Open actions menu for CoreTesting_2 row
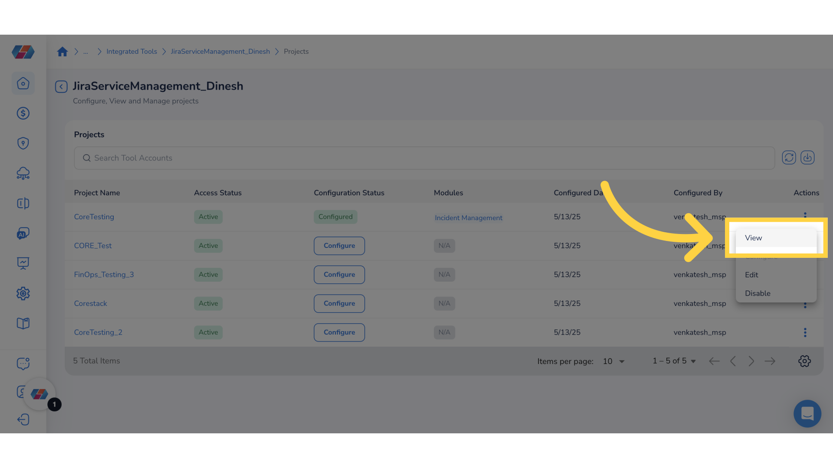This screenshot has height=468, width=833. tap(805, 332)
